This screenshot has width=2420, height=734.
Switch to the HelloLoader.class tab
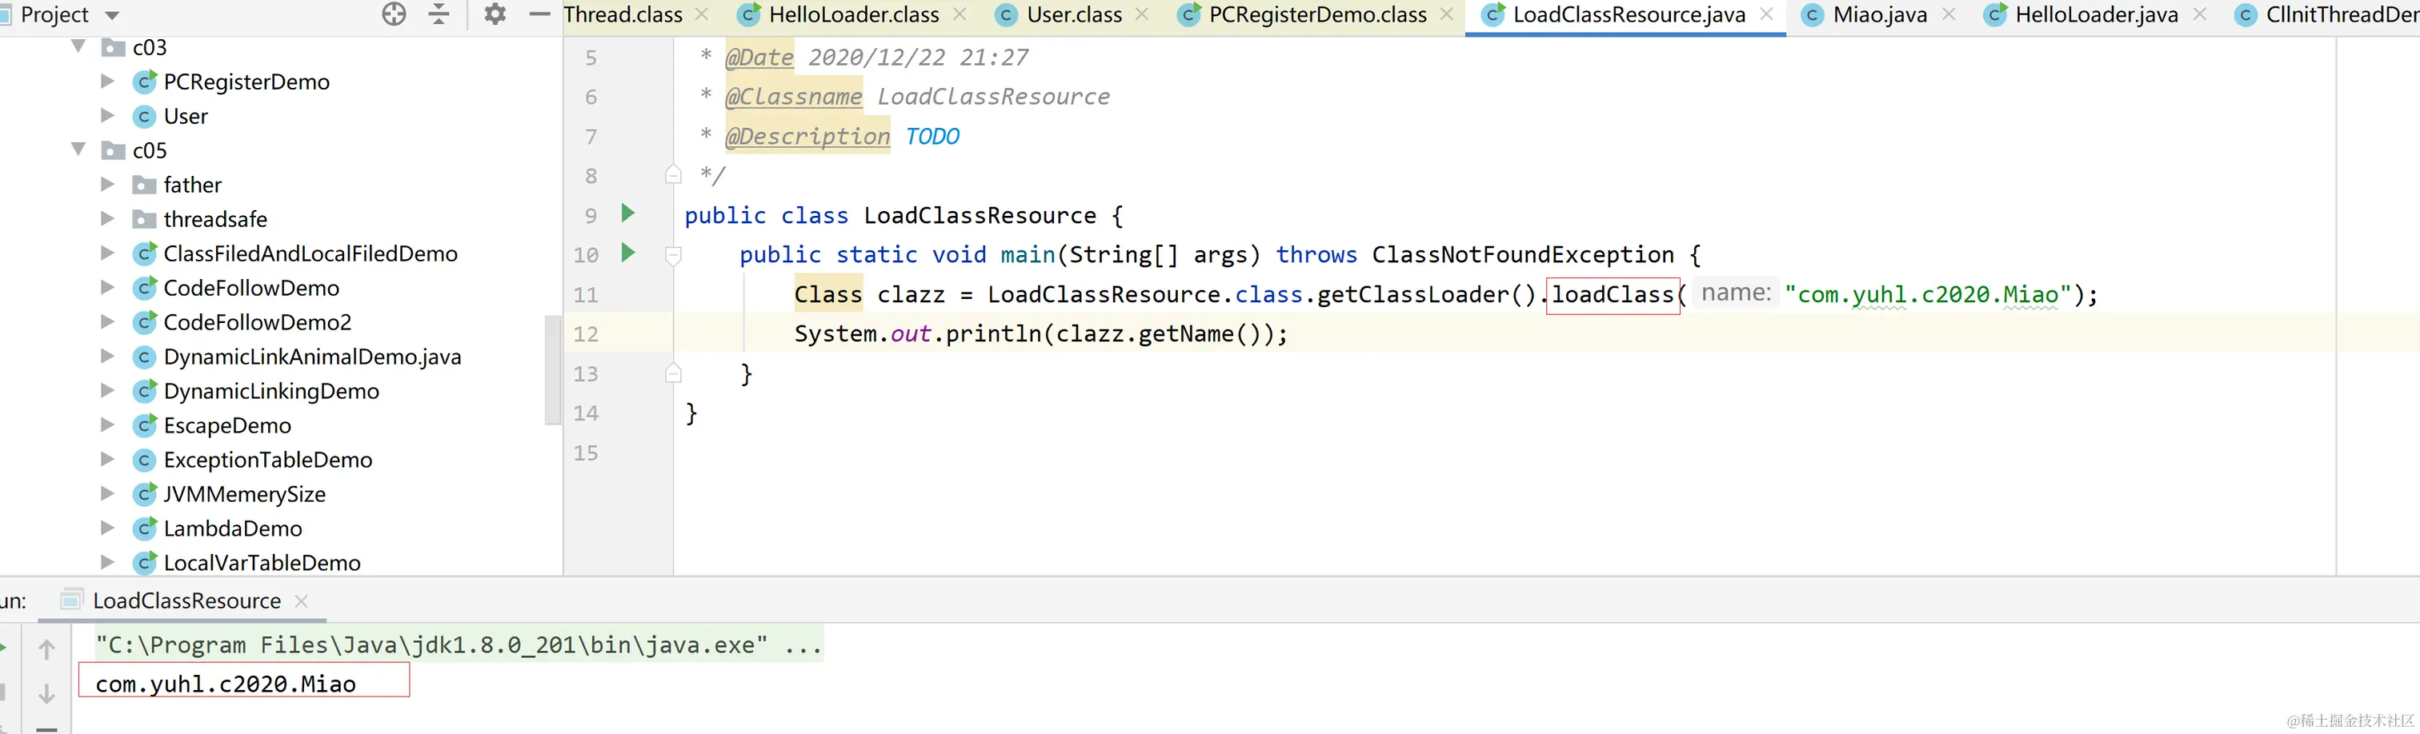[x=853, y=15]
